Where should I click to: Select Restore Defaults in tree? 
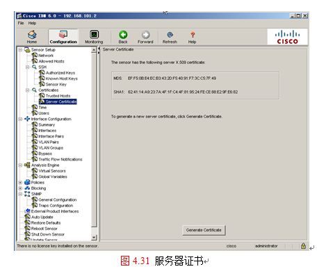point(46,222)
